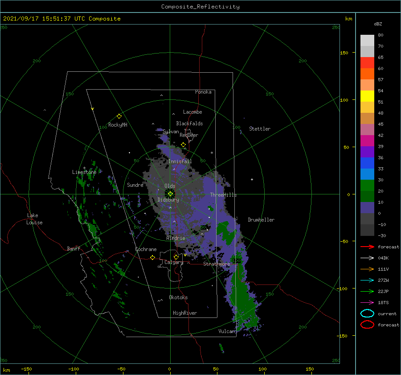
Task: Click the Vulcan city label
Action: 227,331
